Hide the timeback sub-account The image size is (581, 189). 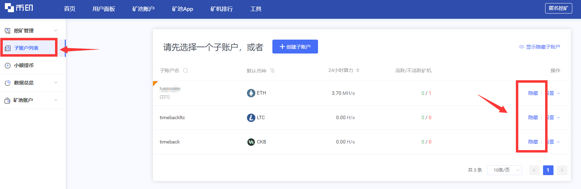click(533, 142)
